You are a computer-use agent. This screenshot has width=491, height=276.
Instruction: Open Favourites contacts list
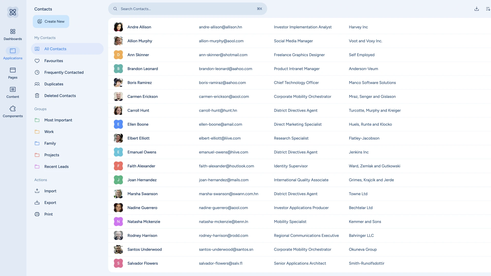tap(67, 61)
